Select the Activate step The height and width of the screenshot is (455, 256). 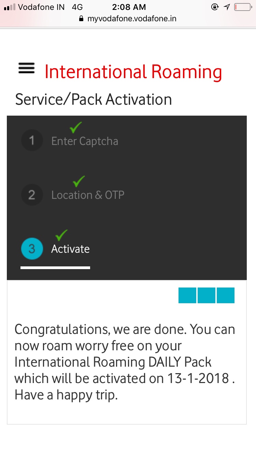[x=70, y=249]
